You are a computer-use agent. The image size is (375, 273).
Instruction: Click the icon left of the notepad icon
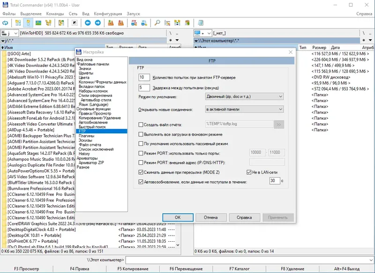pyautogui.click(x=187, y=23)
